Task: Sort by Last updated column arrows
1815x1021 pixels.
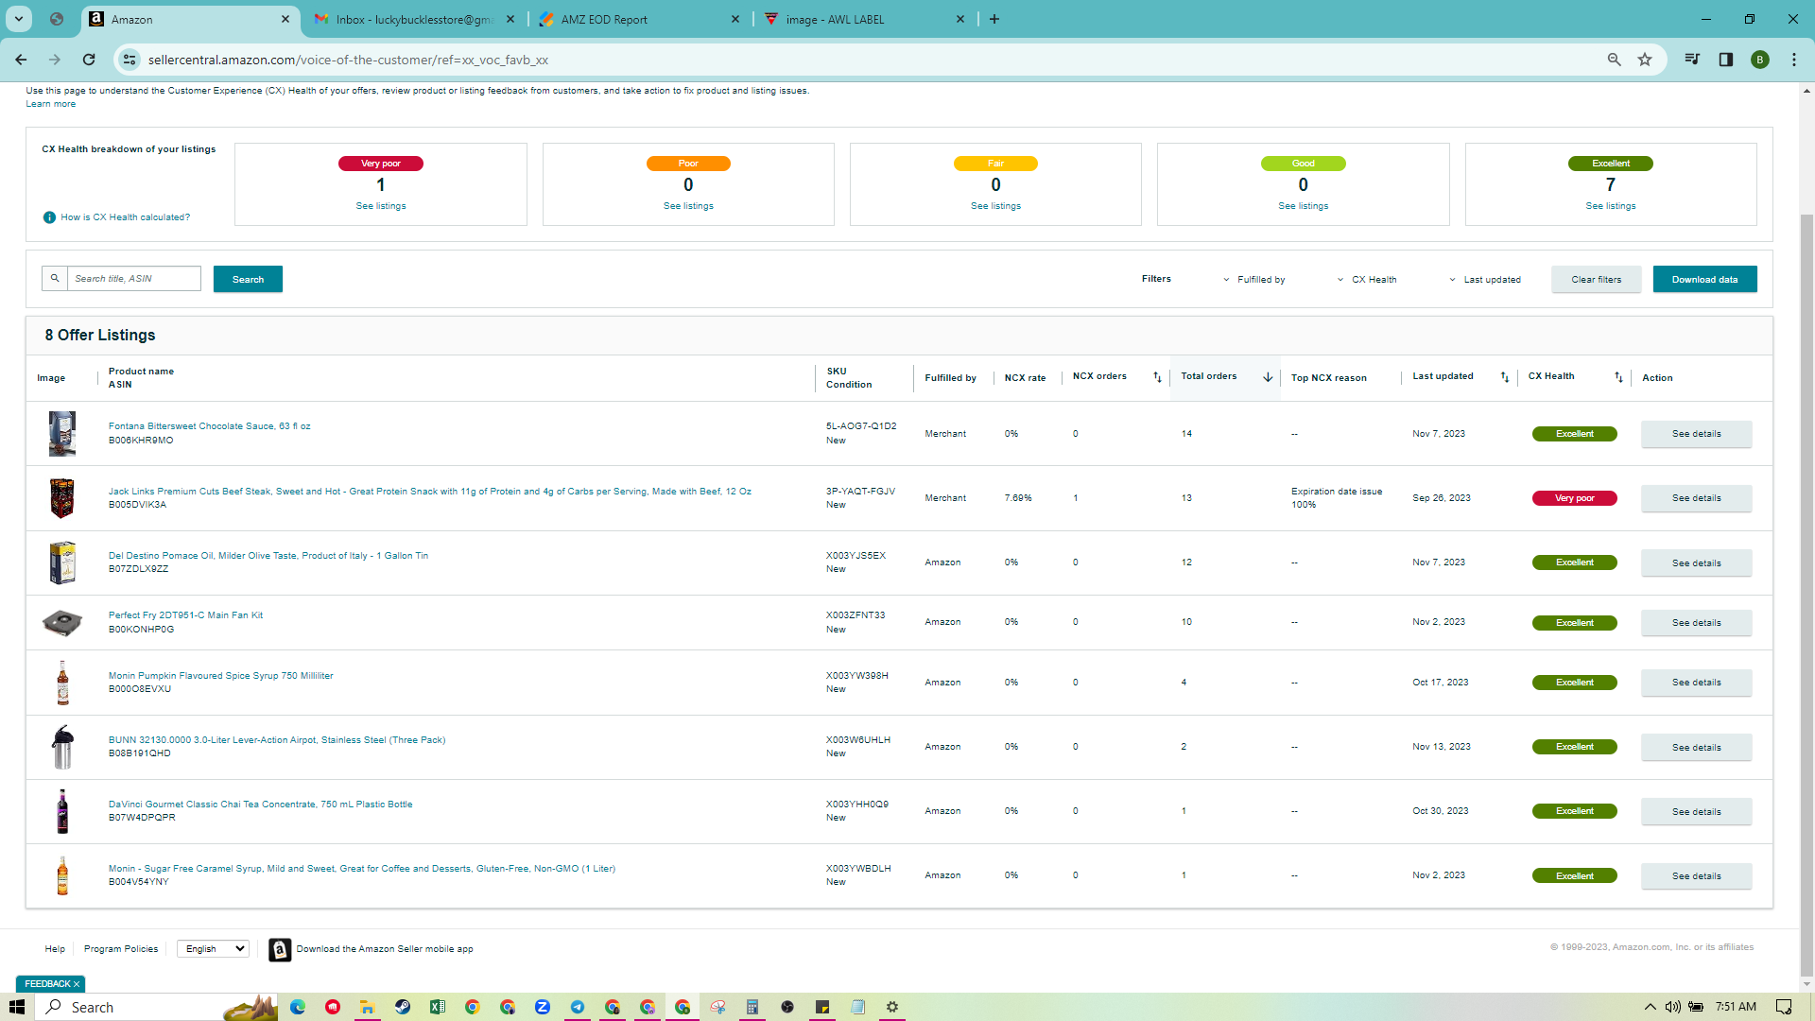Action: pyautogui.click(x=1505, y=377)
